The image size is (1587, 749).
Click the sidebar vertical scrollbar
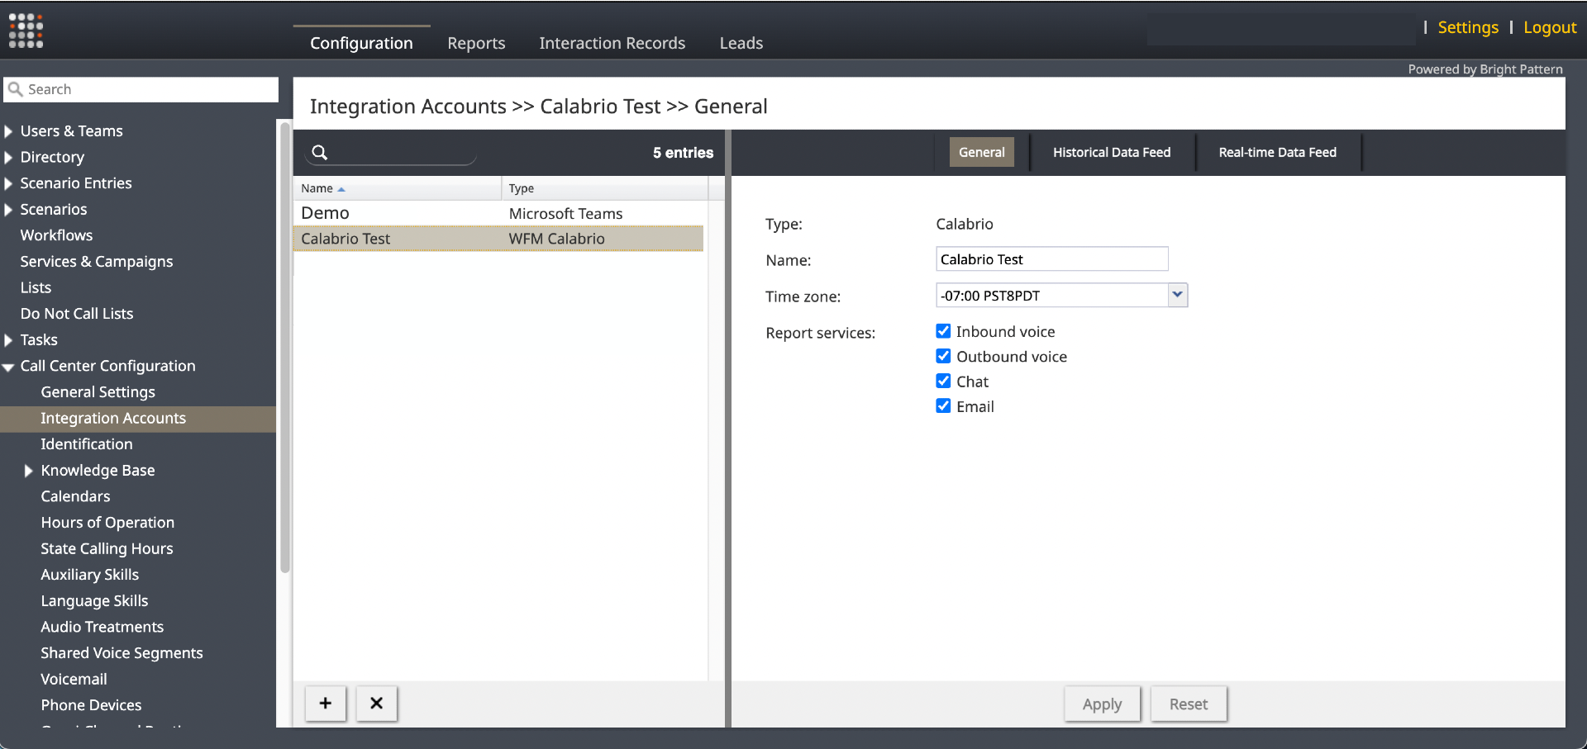[x=285, y=347]
